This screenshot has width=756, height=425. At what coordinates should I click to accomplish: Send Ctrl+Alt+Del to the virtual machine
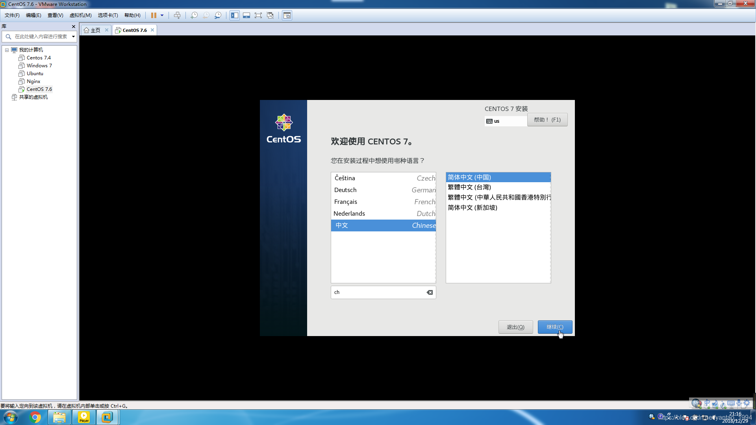177,15
